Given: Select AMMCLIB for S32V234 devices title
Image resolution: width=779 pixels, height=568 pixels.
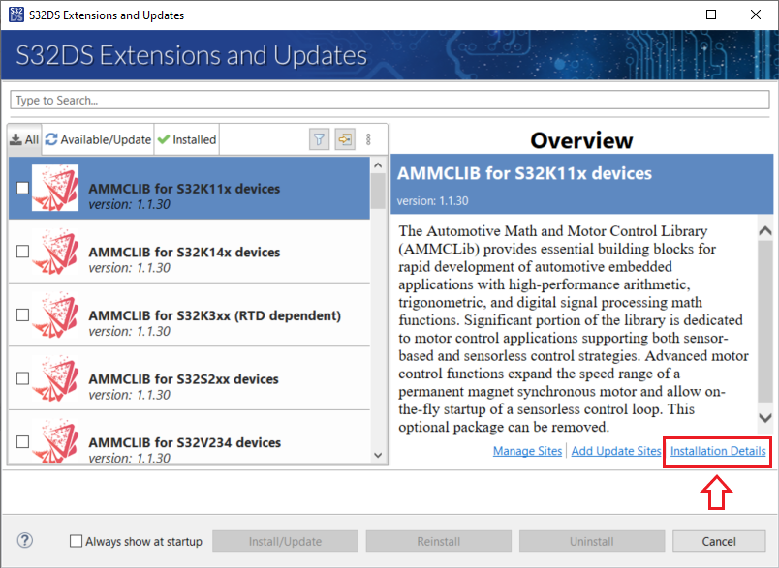Looking at the screenshot, I should click(x=185, y=442).
